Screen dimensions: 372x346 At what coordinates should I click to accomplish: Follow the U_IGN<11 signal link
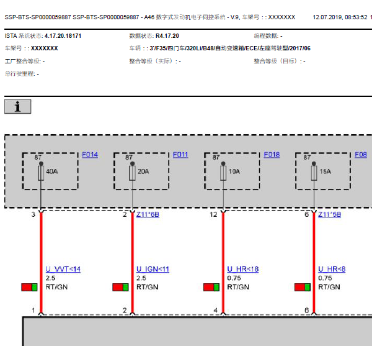(153, 269)
